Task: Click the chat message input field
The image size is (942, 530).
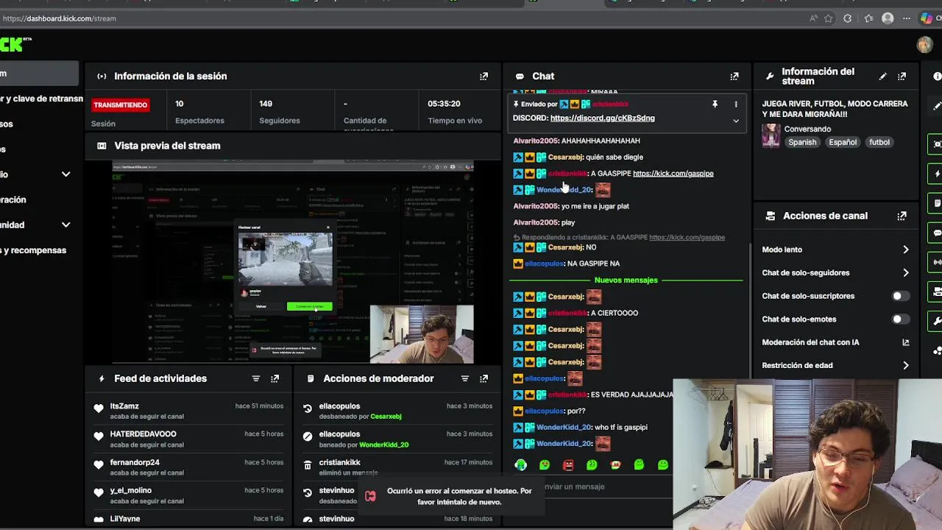Action: click(x=589, y=487)
